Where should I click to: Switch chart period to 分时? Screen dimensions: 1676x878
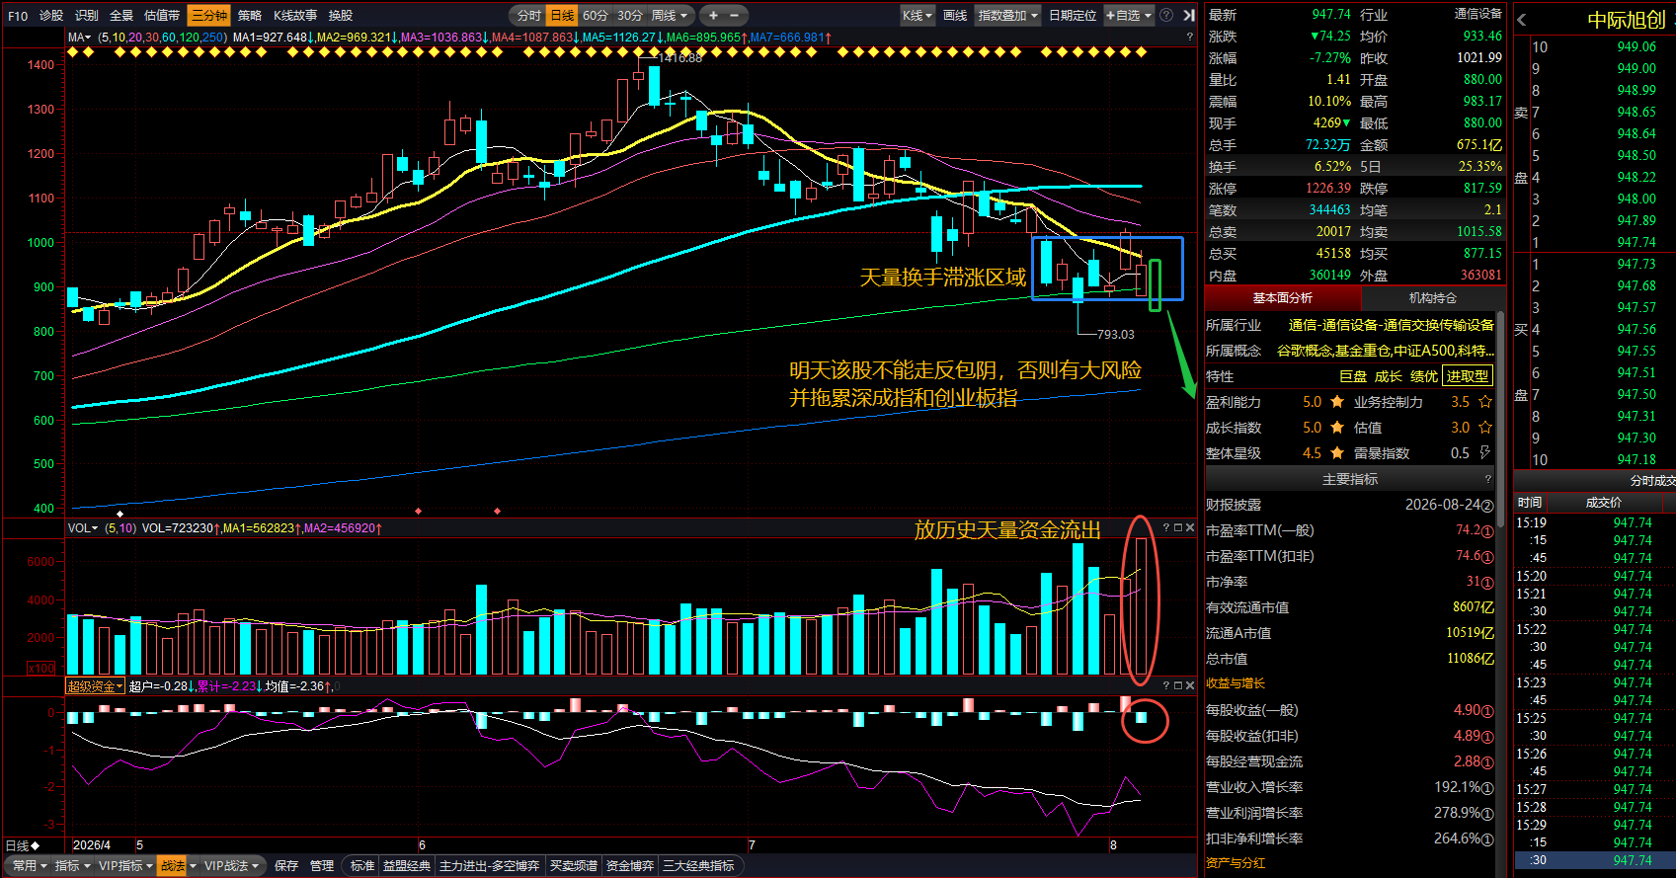[x=529, y=15]
